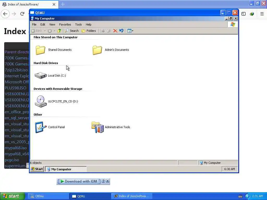
Task: Open the browser hamburger menu
Action: point(262,14)
